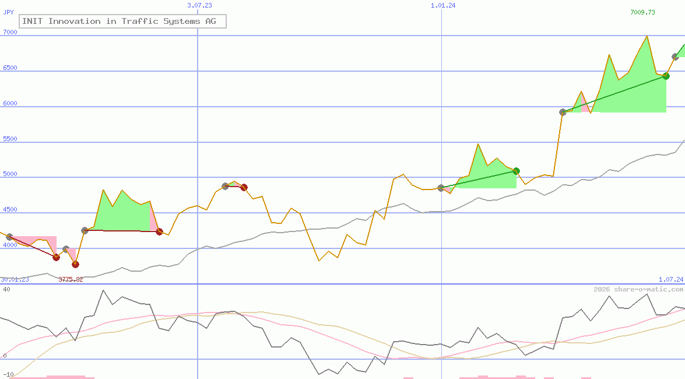Click the 3.07.23 date label

[199, 5]
